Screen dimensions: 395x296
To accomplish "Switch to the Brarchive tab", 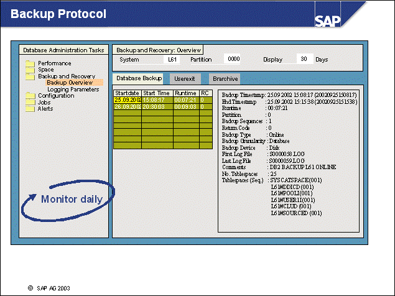I will (x=223, y=79).
